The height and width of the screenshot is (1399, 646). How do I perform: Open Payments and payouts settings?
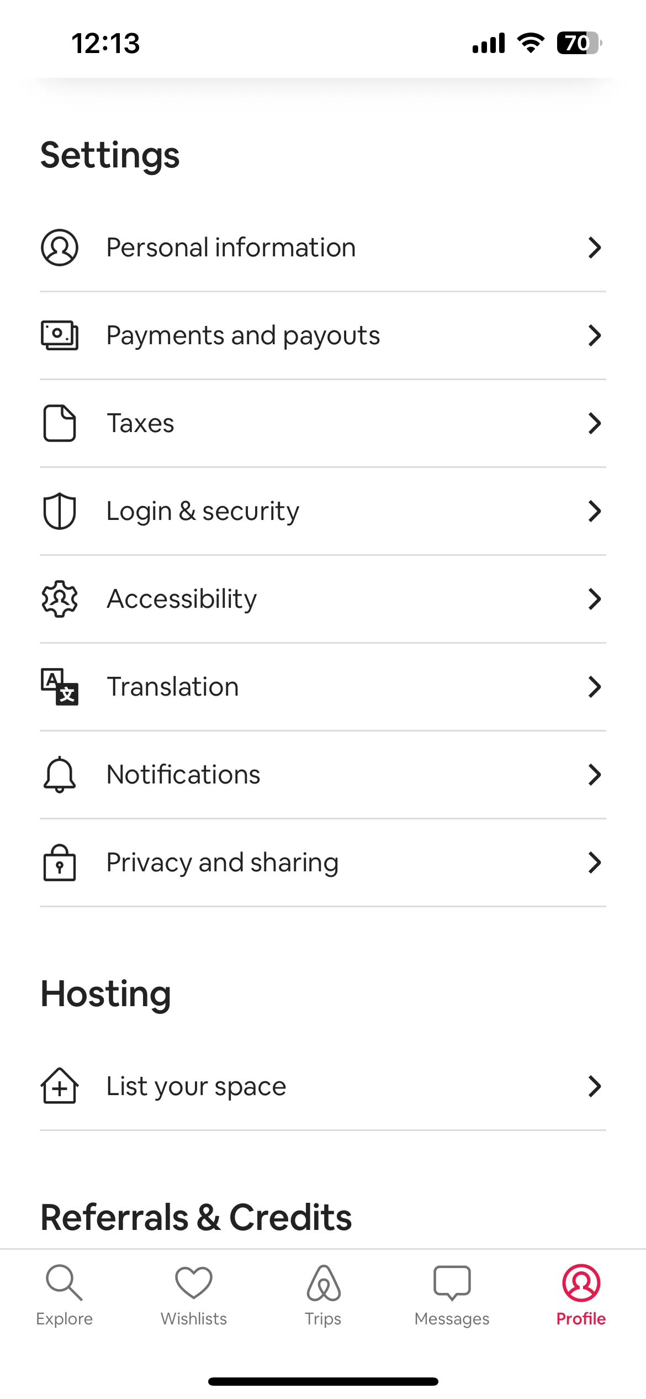coord(323,335)
